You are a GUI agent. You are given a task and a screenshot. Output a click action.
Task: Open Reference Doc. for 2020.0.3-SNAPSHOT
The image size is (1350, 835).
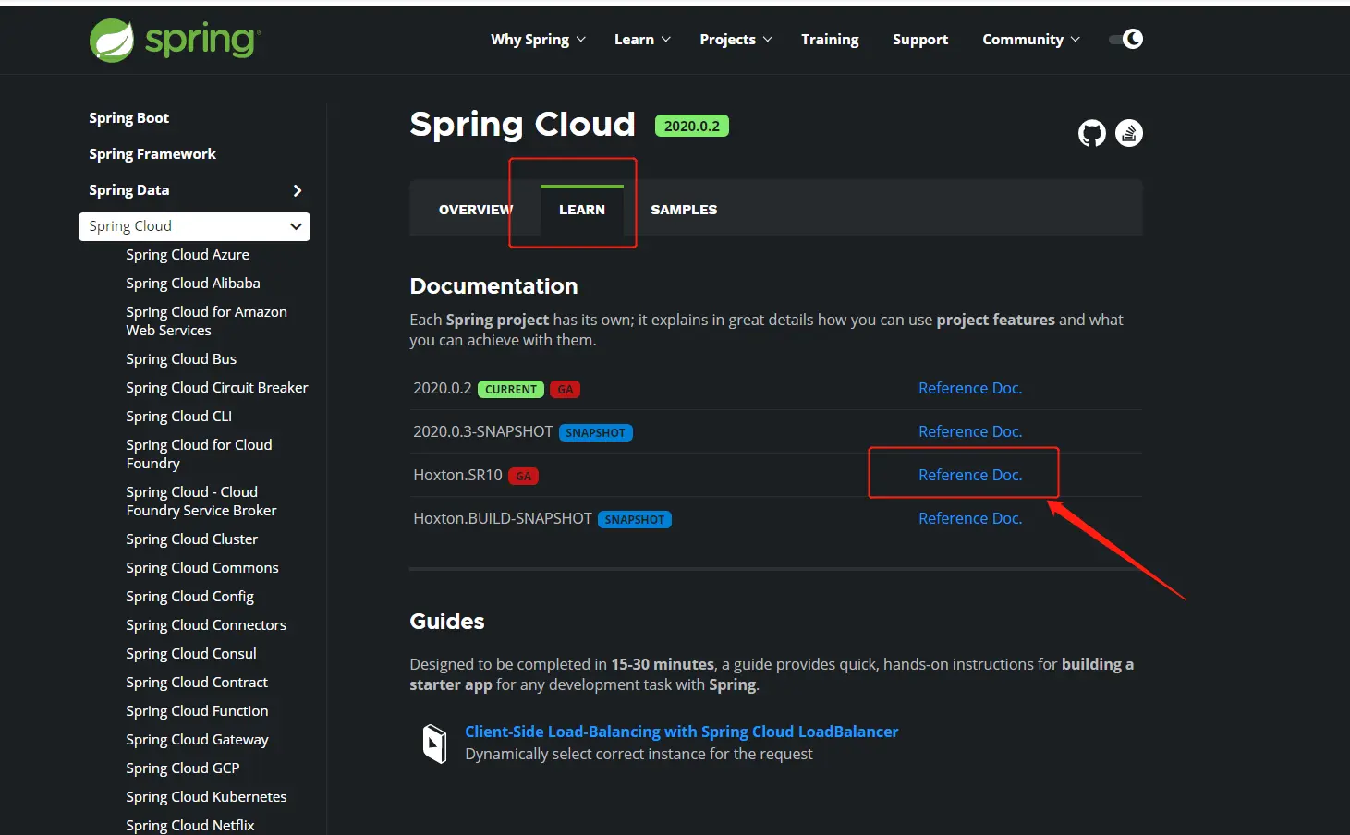tap(970, 431)
